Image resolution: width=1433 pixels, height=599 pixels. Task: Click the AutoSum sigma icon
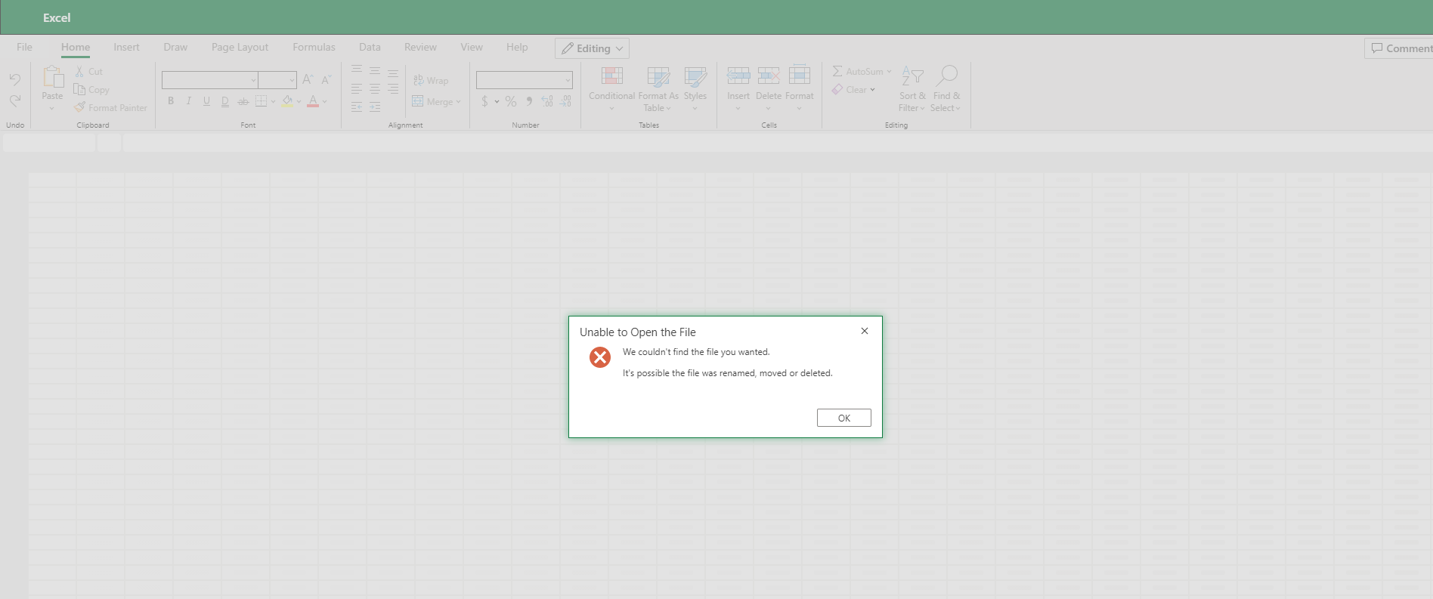(x=837, y=71)
